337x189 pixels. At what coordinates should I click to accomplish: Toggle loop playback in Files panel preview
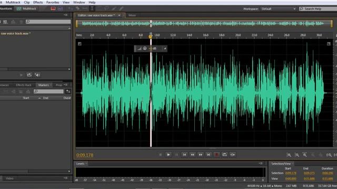(x=29, y=75)
